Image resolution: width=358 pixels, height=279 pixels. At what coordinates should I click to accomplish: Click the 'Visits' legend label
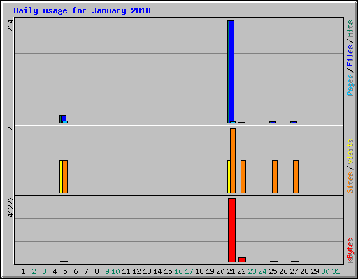350,151
